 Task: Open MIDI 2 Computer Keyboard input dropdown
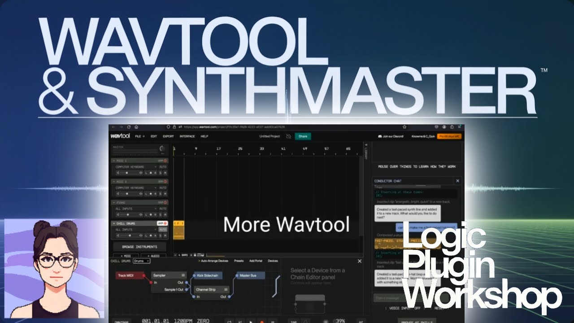tap(136, 188)
